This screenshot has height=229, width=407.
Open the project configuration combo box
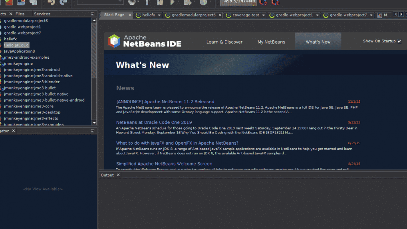[x=100, y=2]
